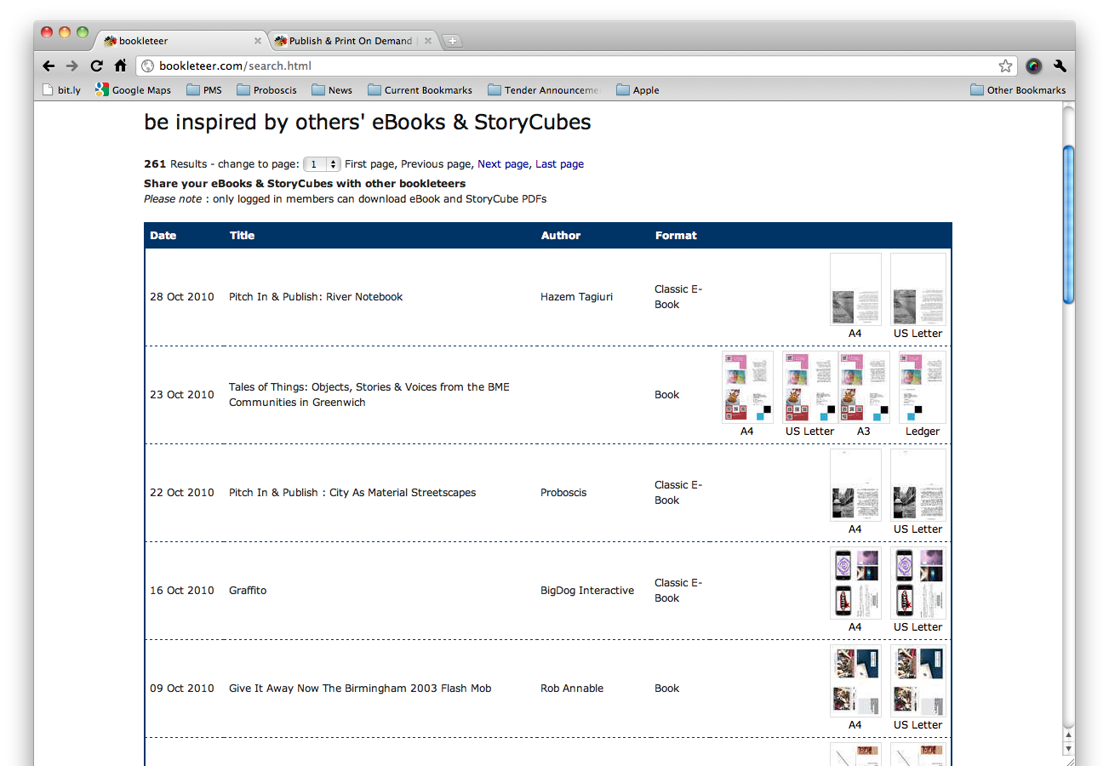
Task: Select the Graffito title
Action: 248,591
